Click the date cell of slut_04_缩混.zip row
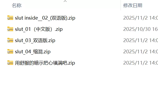The width and height of the screenshot is (158, 109). [x=141, y=52]
